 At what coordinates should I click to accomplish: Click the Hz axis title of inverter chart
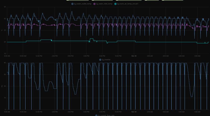click(2, 86)
